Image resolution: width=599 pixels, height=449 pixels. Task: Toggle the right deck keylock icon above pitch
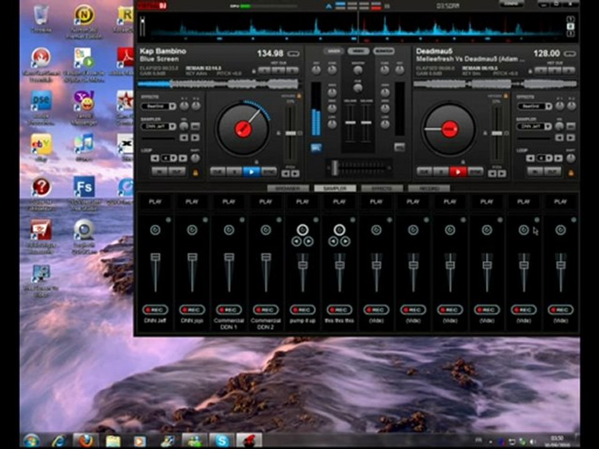click(x=505, y=97)
